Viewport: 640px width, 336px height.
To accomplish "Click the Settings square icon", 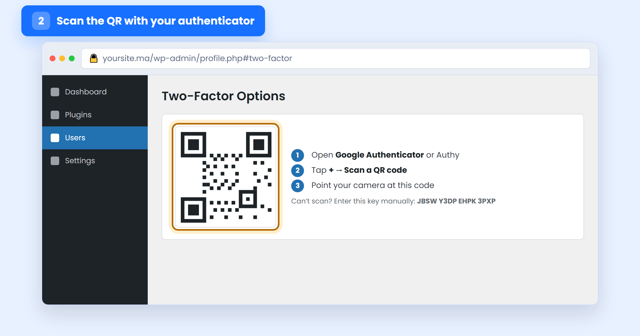I will click(x=55, y=161).
